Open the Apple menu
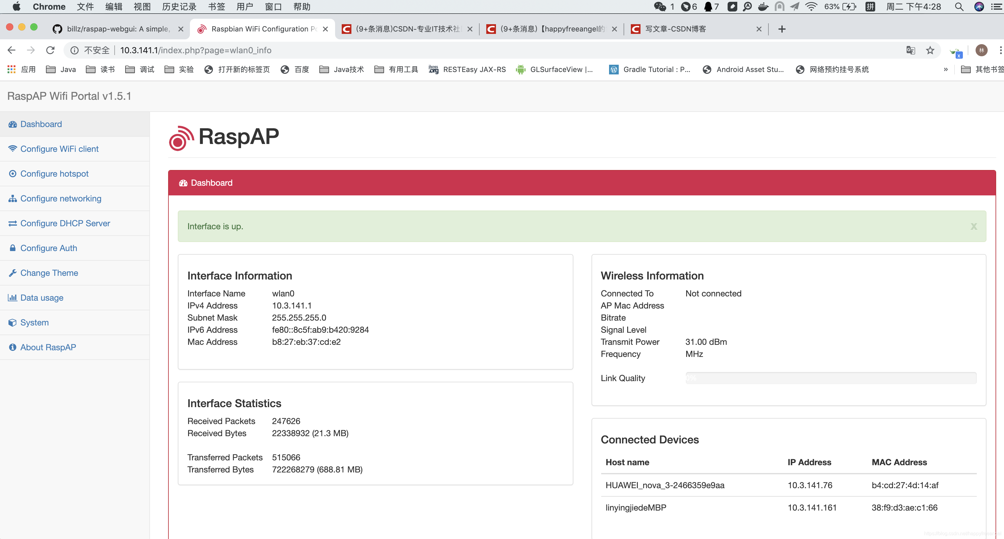1004x539 pixels. coord(16,7)
